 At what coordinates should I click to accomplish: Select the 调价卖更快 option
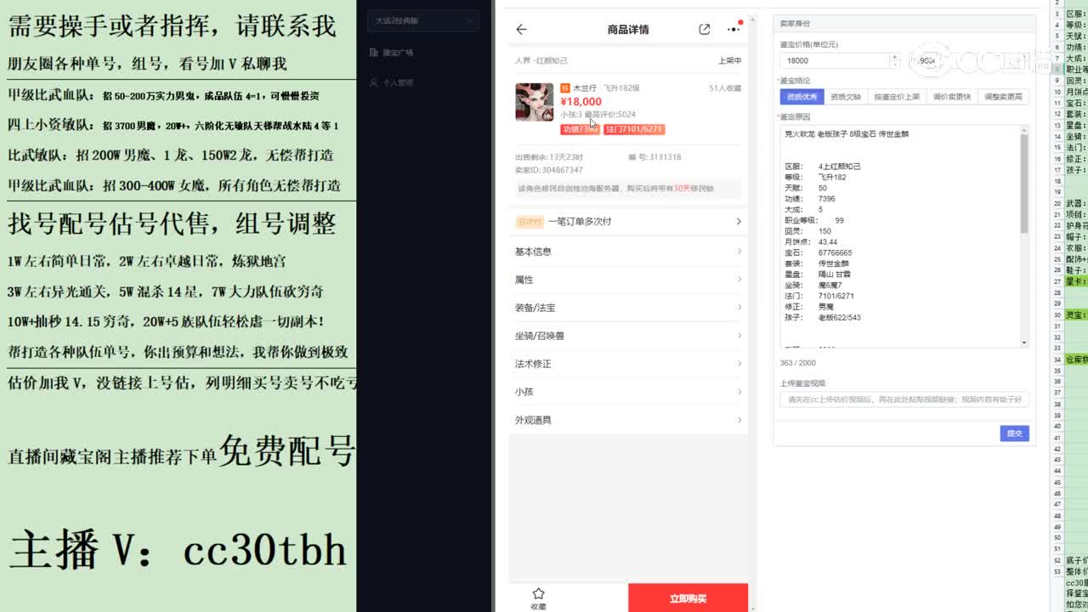click(951, 97)
